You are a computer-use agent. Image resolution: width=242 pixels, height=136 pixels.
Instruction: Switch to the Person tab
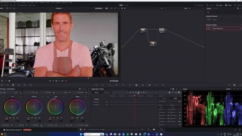pyautogui.click(x=96, y=93)
